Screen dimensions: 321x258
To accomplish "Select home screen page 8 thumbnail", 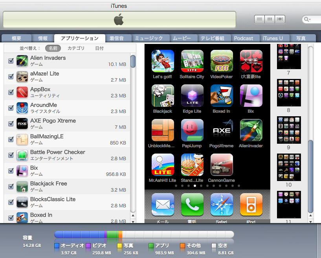I will click(x=289, y=93).
